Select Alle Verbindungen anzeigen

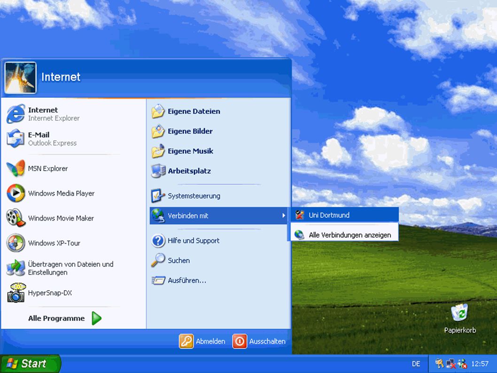(x=344, y=235)
